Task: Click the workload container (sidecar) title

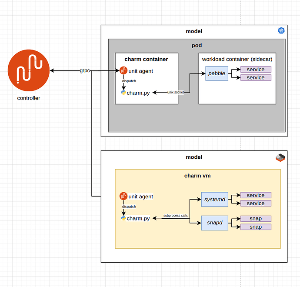Action: click(x=237, y=59)
